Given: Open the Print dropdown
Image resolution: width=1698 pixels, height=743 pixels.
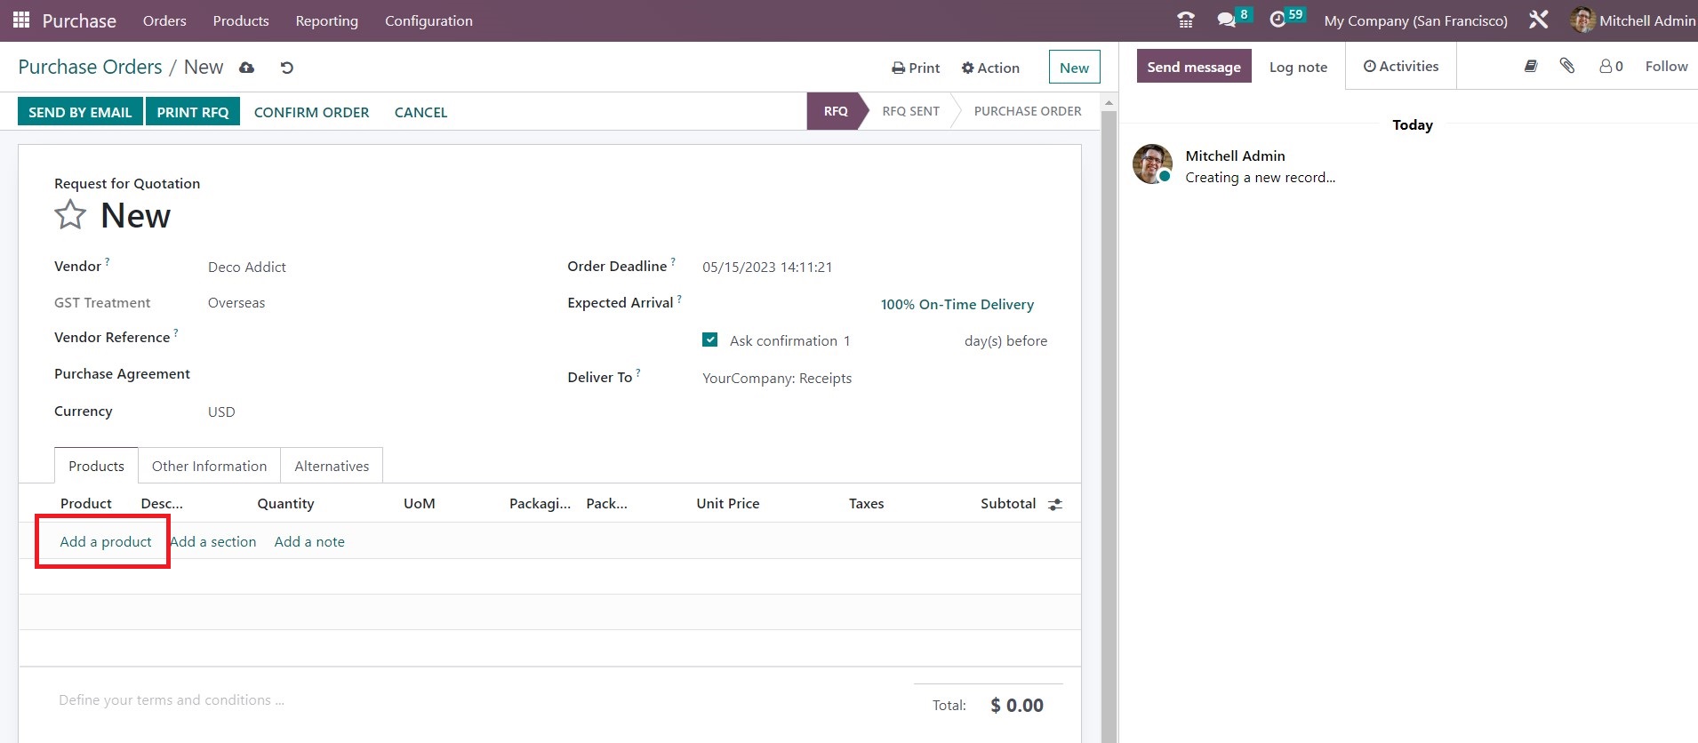Looking at the screenshot, I should tap(916, 68).
